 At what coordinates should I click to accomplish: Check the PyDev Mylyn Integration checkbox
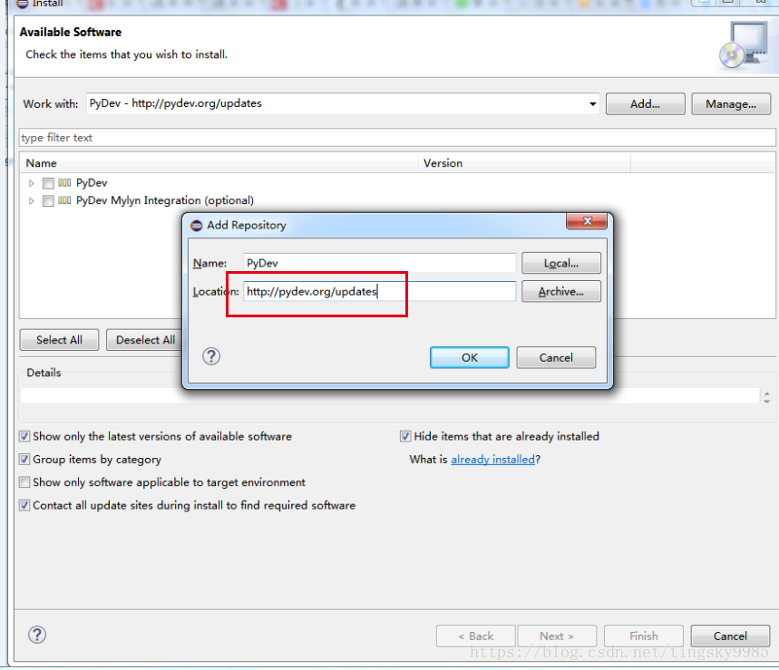pyautogui.click(x=48, y=200)
